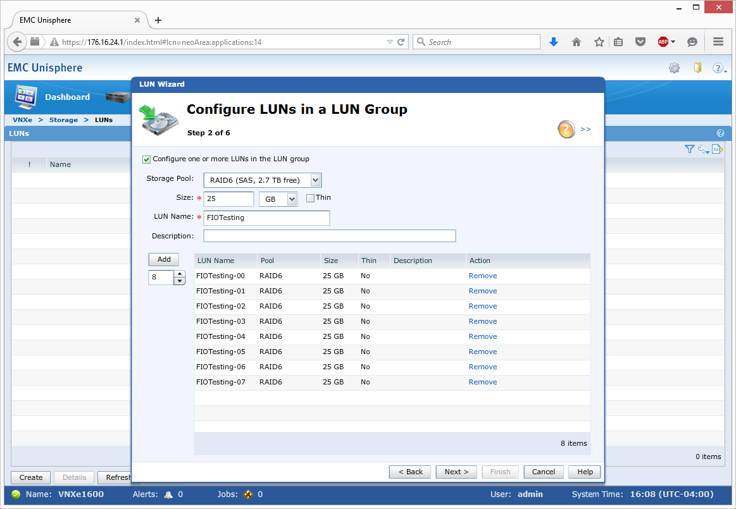Uncheck Configure one or more LUNs checkbox
This screenshot has height=509, width=736.
[146, 159]
